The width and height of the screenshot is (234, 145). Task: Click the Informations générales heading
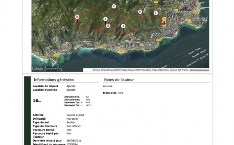[54, 80]
